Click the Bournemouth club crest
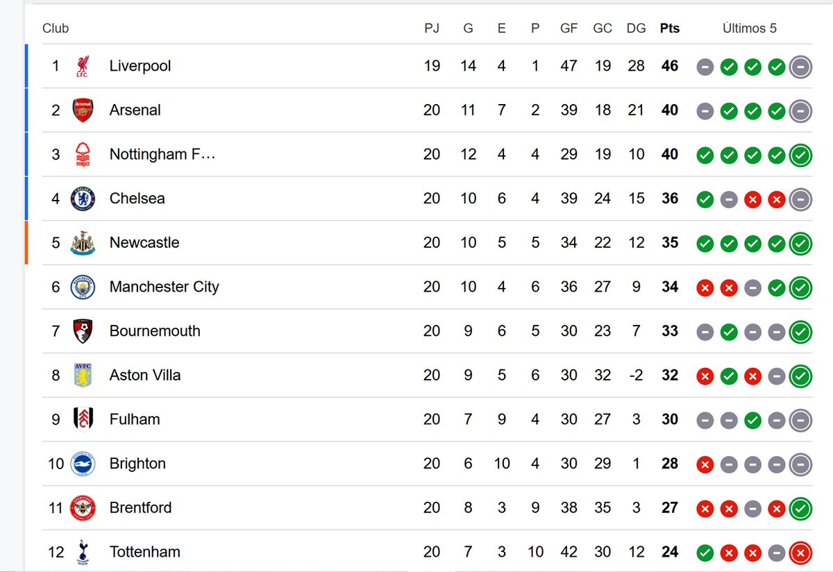 [x=83, y=331]
